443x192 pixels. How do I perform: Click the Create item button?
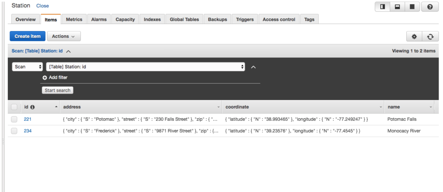(27, 36)
